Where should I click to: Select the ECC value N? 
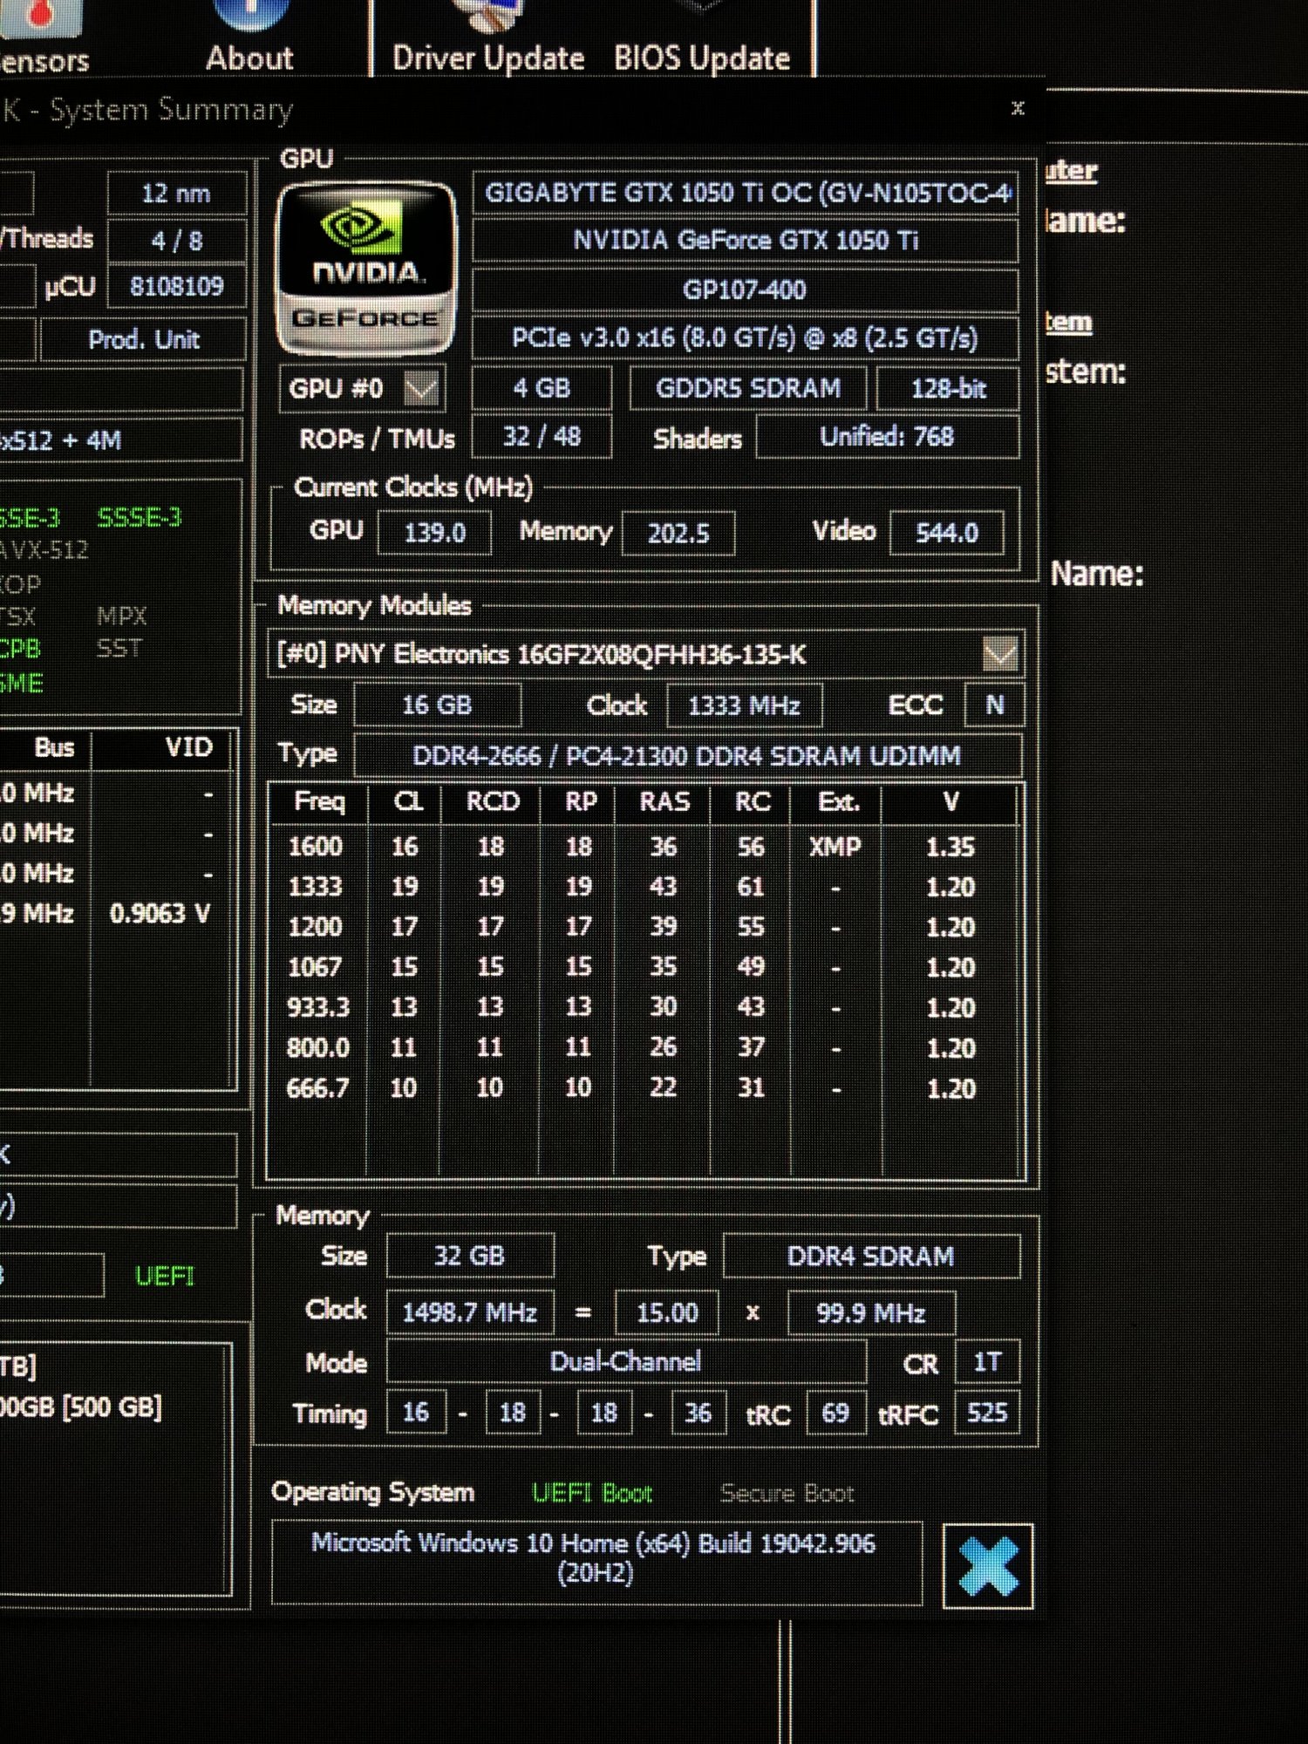coord(994,705)
